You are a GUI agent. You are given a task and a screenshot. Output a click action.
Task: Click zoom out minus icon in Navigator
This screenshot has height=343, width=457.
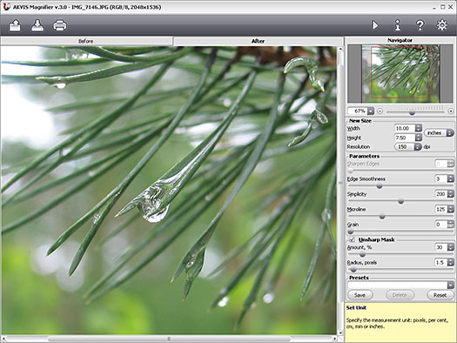[380, 111]
